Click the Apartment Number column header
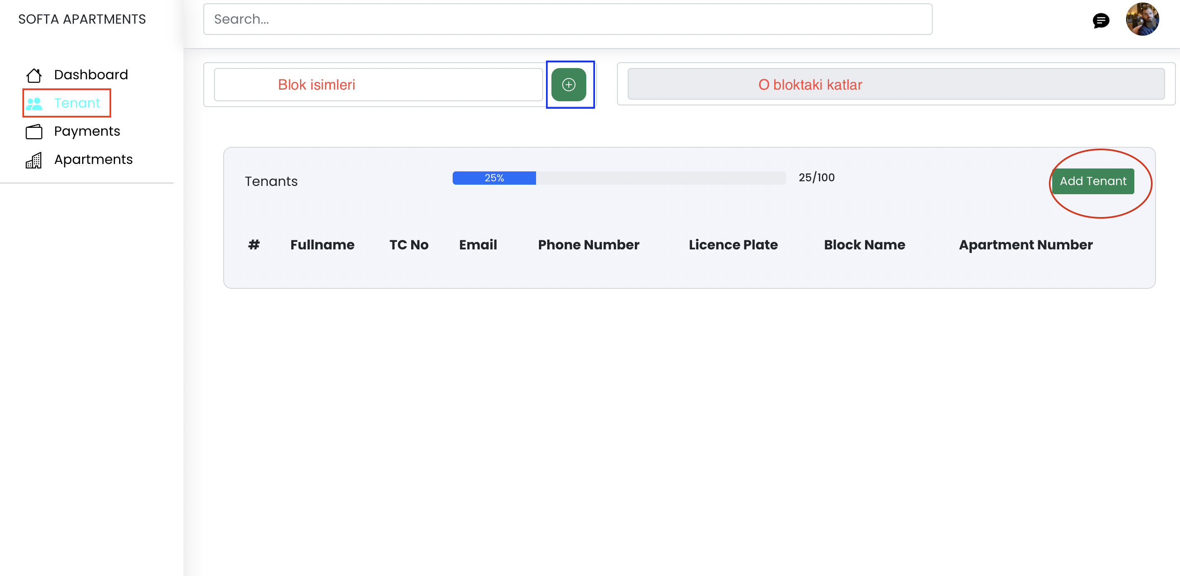The image size is (1180, 576). tap(1025, 245)
